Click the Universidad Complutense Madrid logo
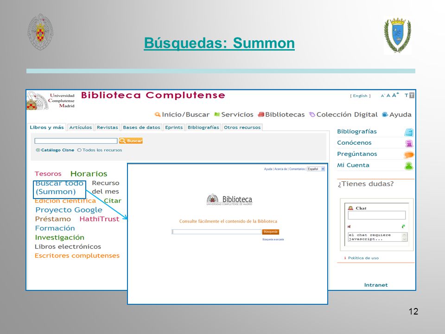This screenshot has height=334, width=445. (x=51, y=101)
